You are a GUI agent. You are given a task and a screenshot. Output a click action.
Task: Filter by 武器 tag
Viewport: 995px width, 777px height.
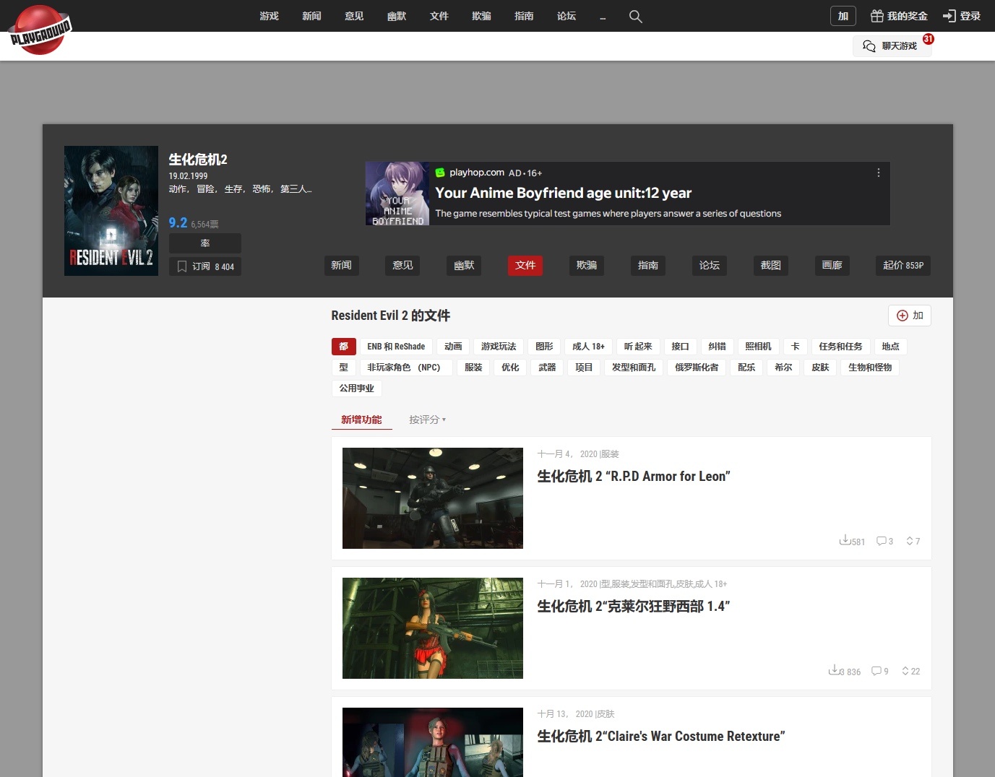547,368
